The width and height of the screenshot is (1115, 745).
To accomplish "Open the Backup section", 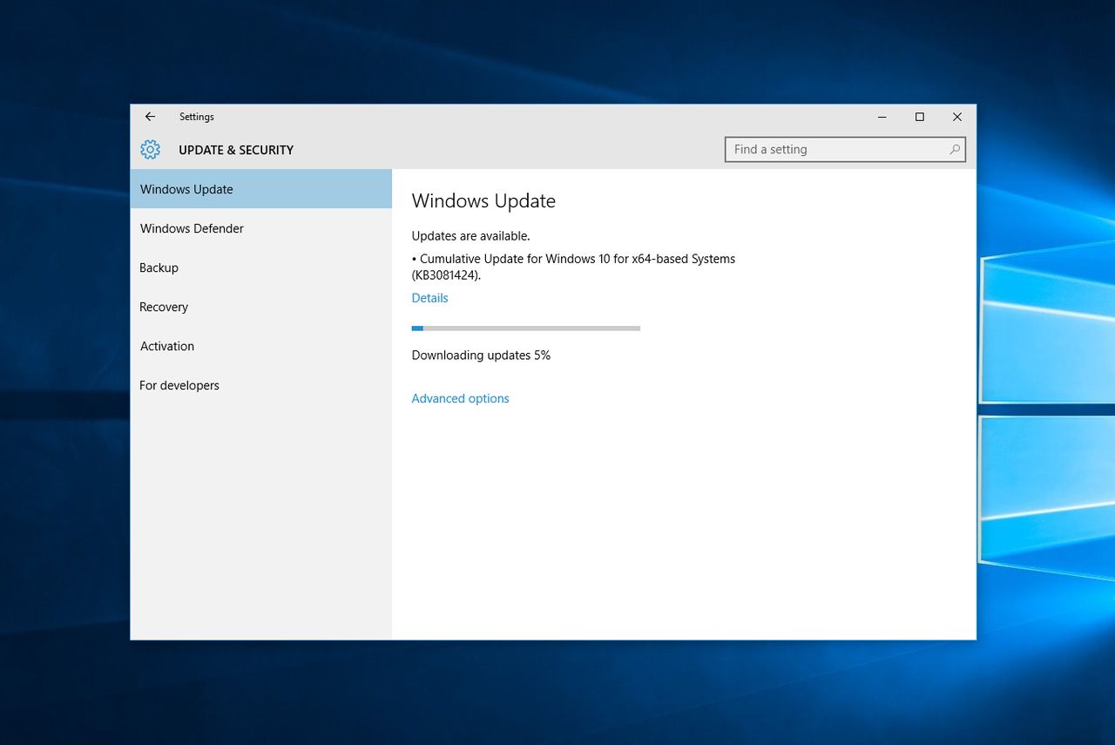I will point(261,268).
